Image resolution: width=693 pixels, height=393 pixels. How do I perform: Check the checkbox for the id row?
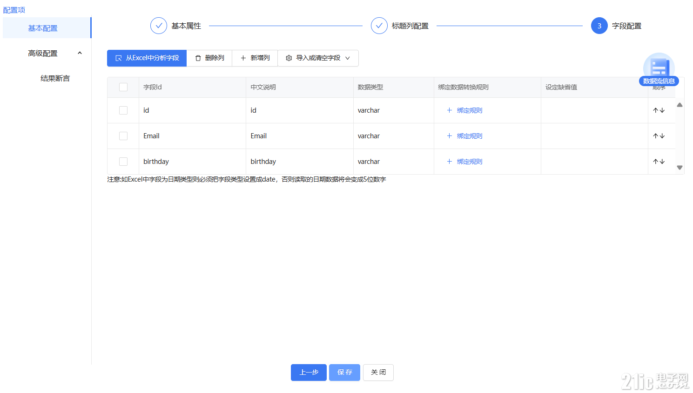click(x=123, y=110)
